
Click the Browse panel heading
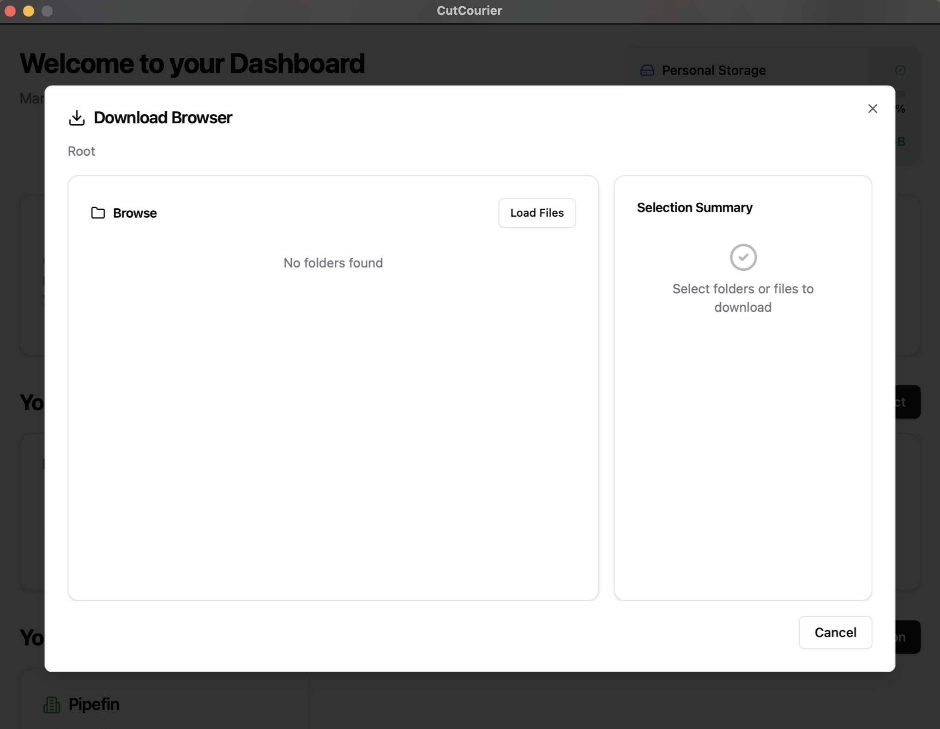135,213
